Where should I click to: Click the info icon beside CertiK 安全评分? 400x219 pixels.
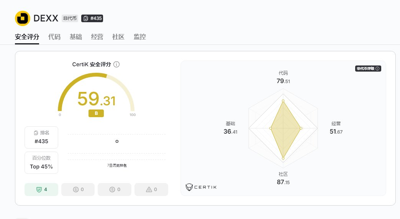[x=116, y=64]
